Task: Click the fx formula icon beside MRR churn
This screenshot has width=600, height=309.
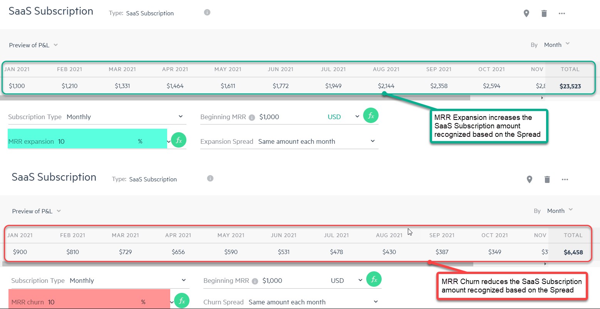Action: tap(182, 301)
